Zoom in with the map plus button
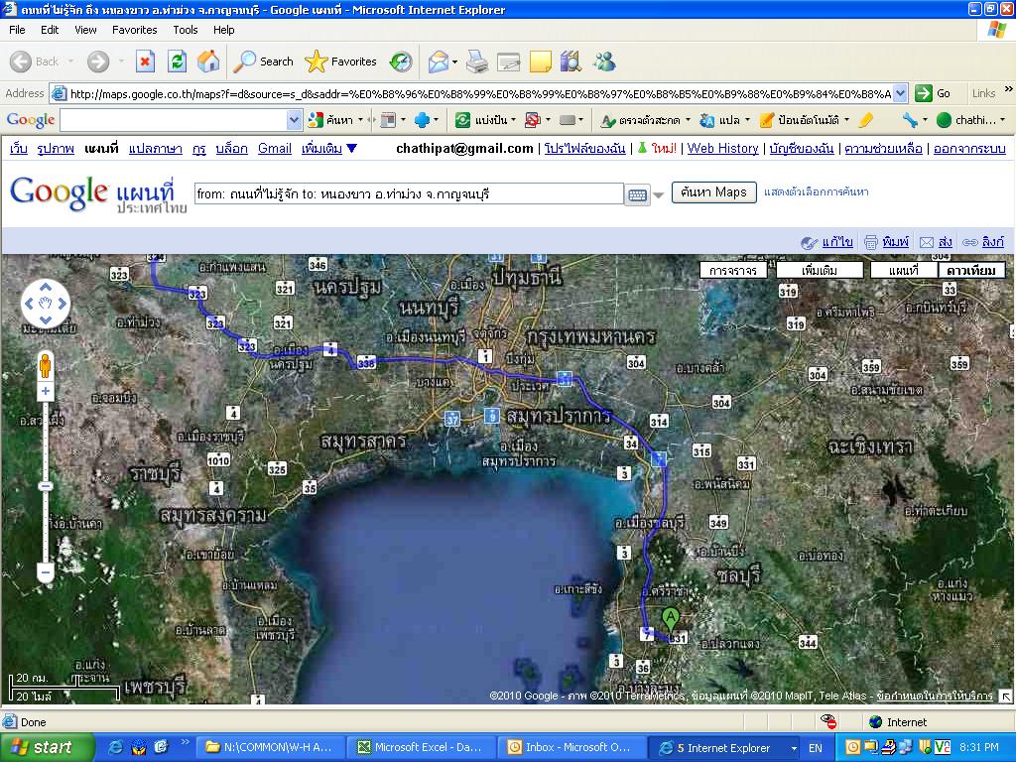This screenshot has width=1016, height=762. coord(45,392)
